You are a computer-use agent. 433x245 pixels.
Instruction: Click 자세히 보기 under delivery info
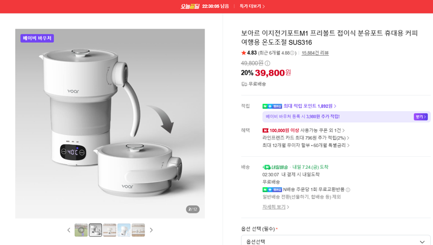[x=275, y=207]
